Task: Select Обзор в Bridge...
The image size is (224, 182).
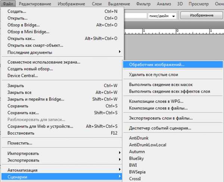Action: click(62, 25)
